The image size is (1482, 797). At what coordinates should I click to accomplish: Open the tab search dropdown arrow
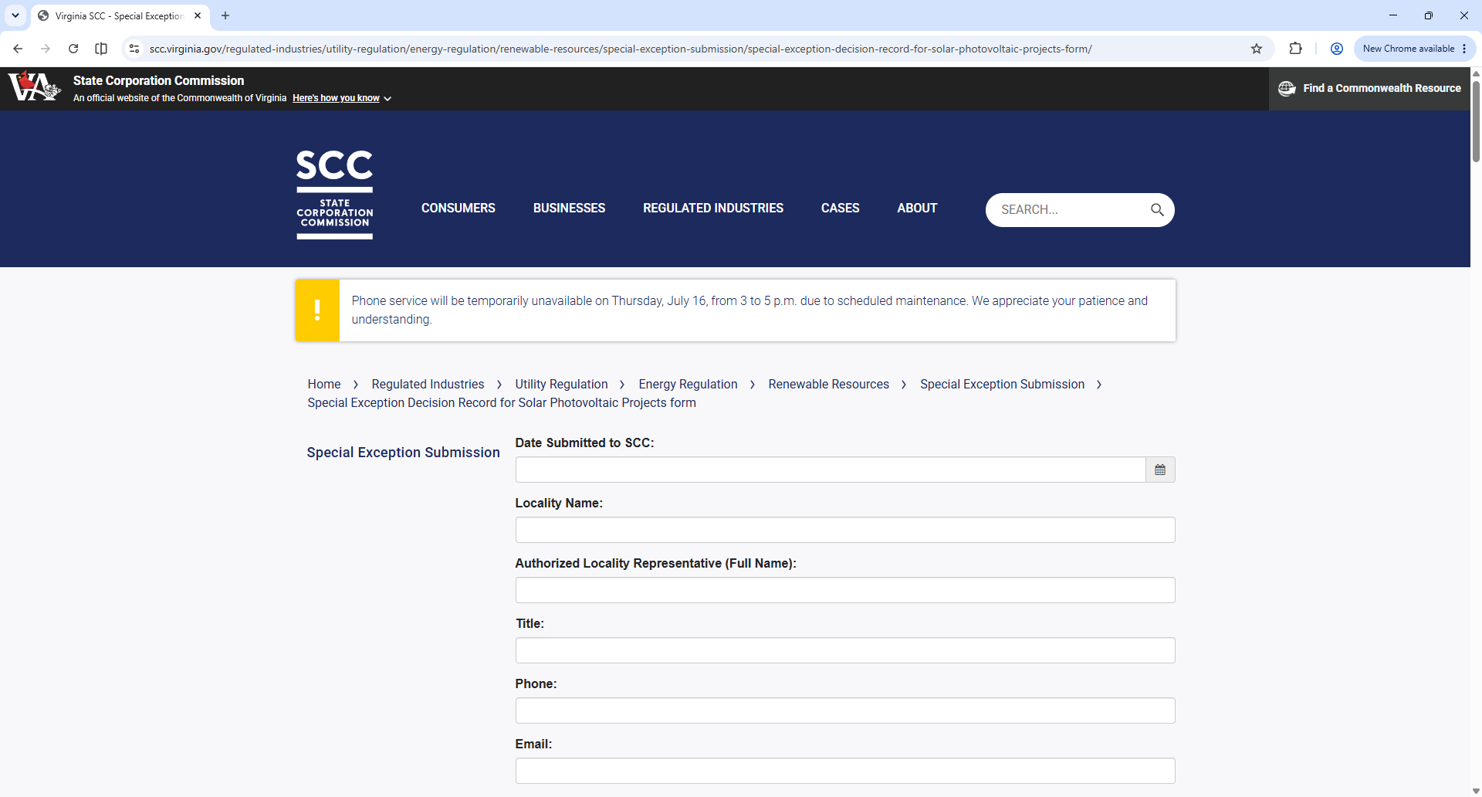[x=15, y=15]
